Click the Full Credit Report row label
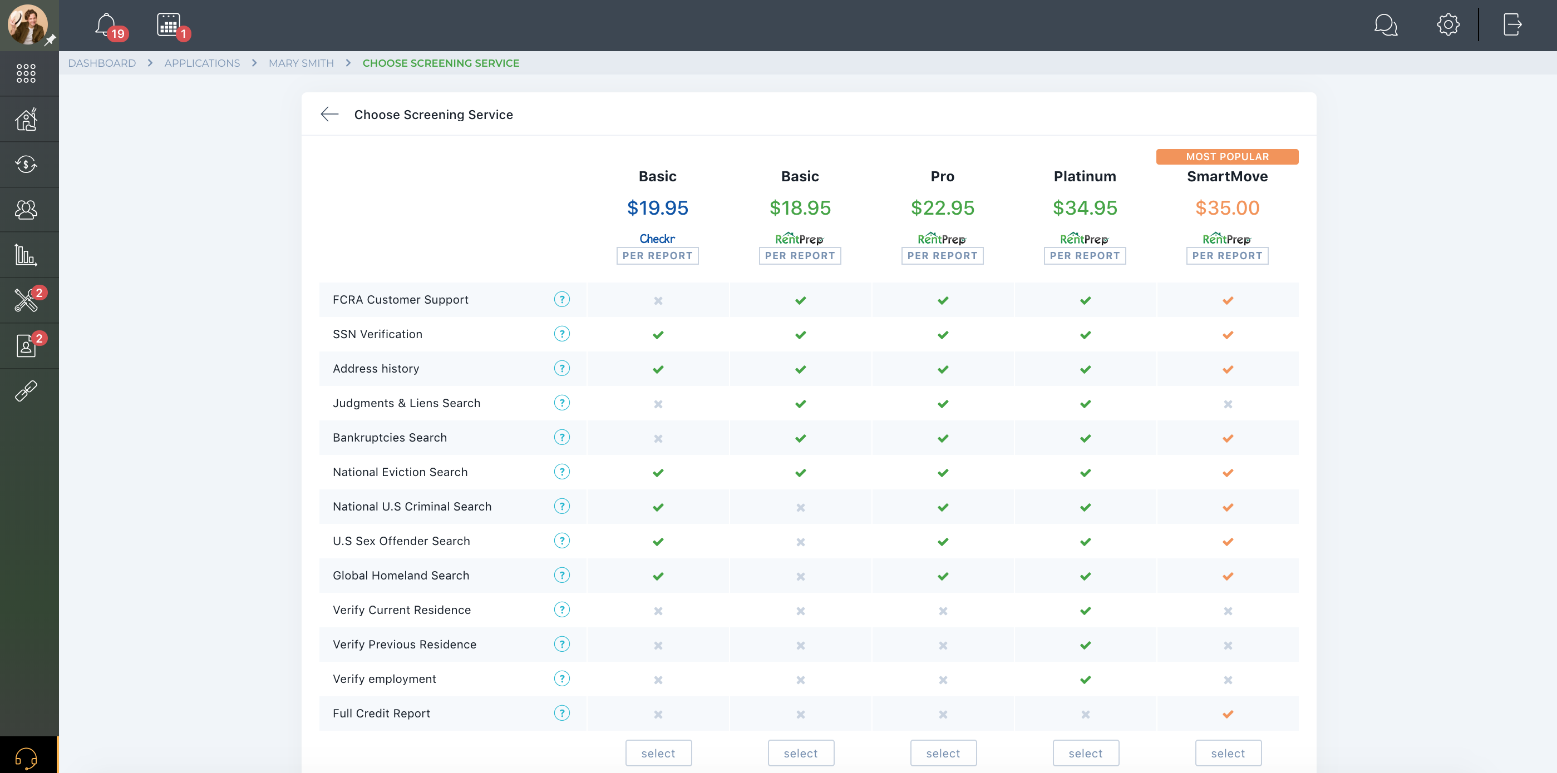This screenshot has width=1557, height=773. click(x=381, y=713)
